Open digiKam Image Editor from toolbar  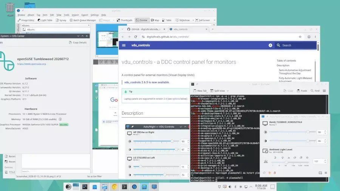coord(26,20)
